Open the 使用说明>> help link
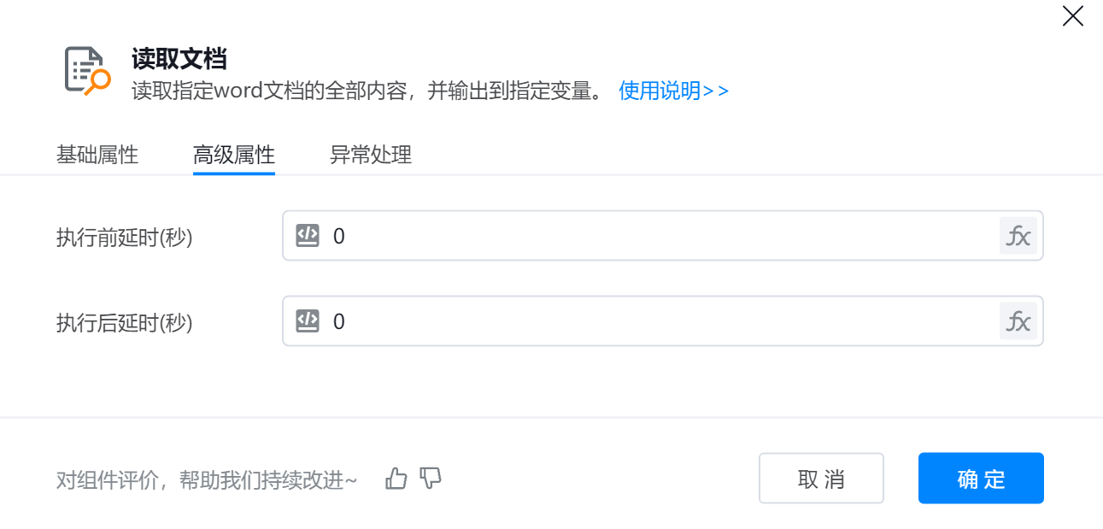 [x=673, y=91]
